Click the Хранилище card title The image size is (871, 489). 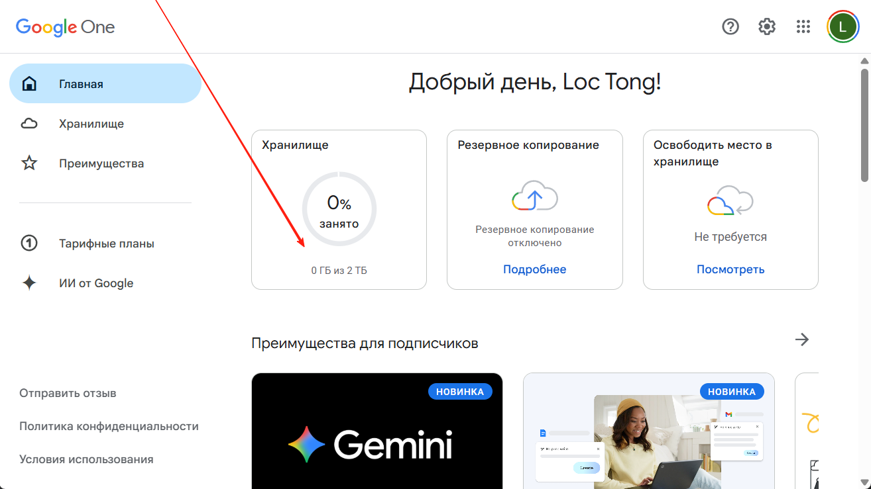coord(295,145)
